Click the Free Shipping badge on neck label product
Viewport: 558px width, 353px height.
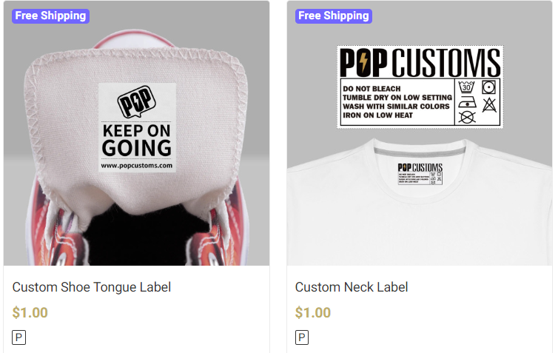pos(334,16)
